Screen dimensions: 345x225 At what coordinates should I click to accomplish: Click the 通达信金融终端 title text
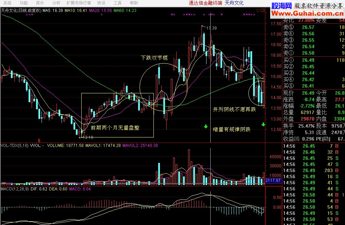point(205,3)
